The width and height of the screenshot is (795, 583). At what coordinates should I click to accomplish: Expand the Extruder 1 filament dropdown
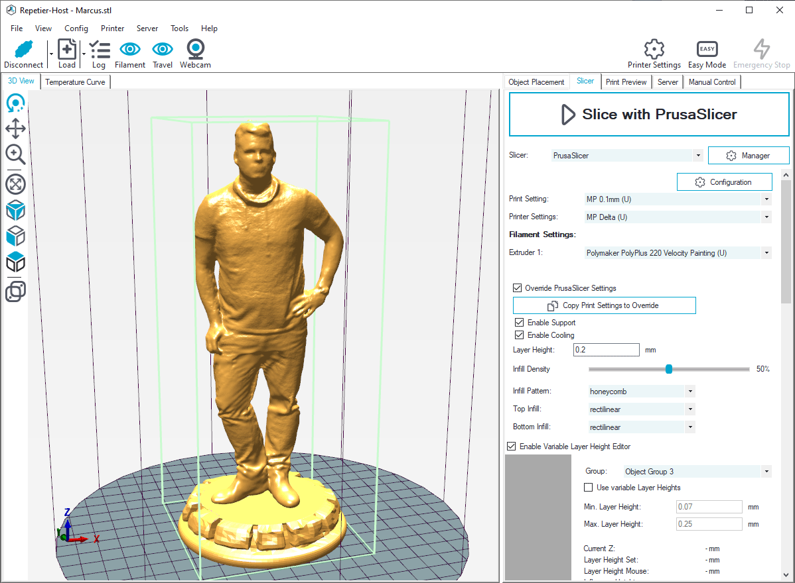pyautogui.click(x=766, y=252)
